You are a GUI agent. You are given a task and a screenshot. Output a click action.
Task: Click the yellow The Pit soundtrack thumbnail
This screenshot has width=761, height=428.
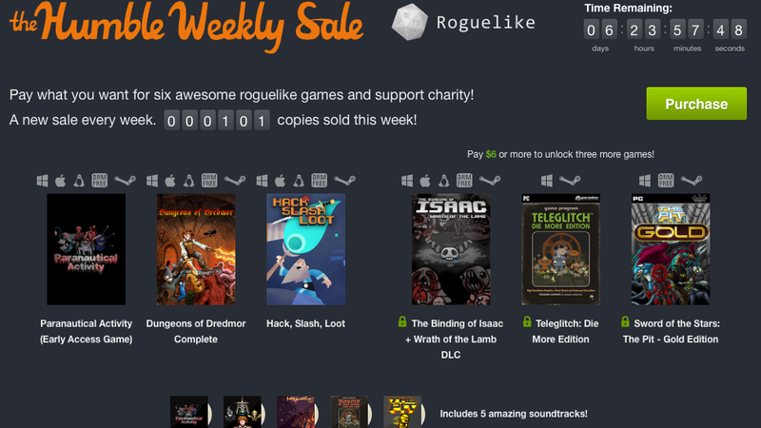pyautogui.click(x=402, y=412)
